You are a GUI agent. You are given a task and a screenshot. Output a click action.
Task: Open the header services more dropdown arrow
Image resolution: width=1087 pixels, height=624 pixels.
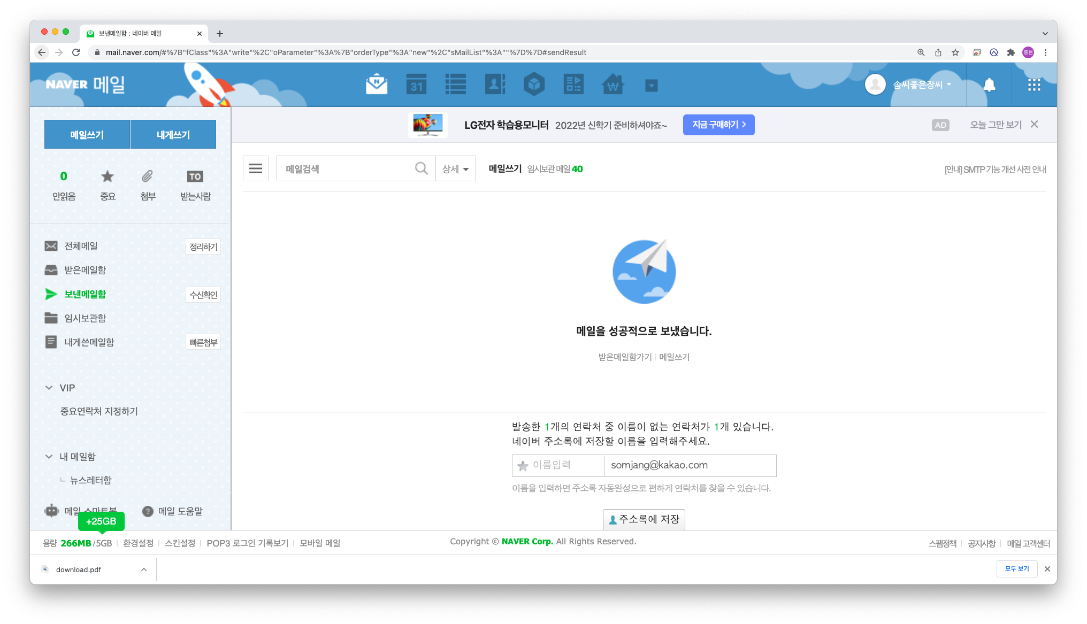[x=651, y=86]
